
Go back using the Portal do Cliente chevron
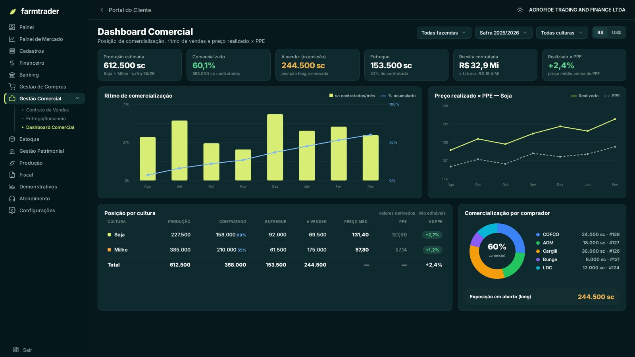102,10
